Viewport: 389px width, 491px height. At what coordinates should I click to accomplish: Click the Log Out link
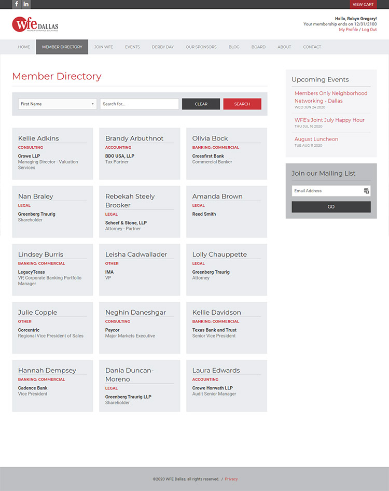[x=369, y=30]
